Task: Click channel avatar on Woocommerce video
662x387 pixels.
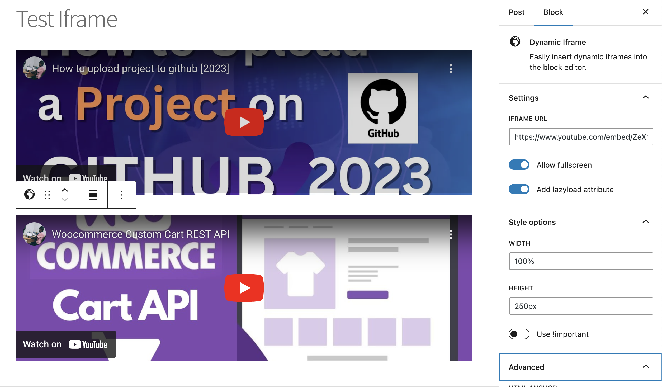Action: point(34,234)
